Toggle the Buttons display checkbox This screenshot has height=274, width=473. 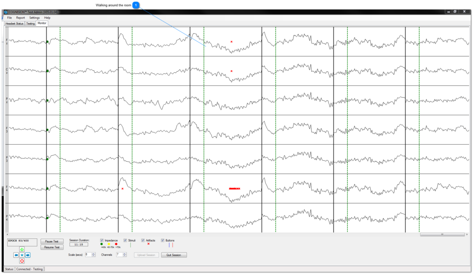(x=163, y=240)
